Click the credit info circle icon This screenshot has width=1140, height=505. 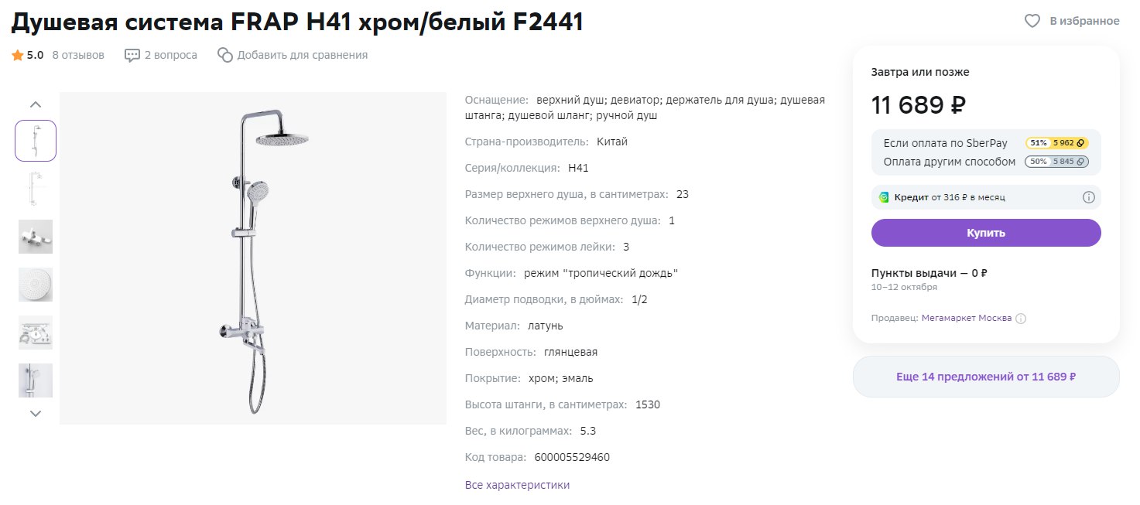pyautogui.click(x=1088, y=197)
